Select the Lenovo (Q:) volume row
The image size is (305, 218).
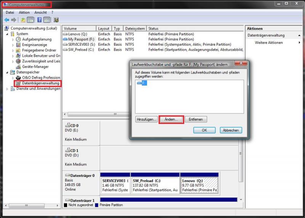pos(153,34)
